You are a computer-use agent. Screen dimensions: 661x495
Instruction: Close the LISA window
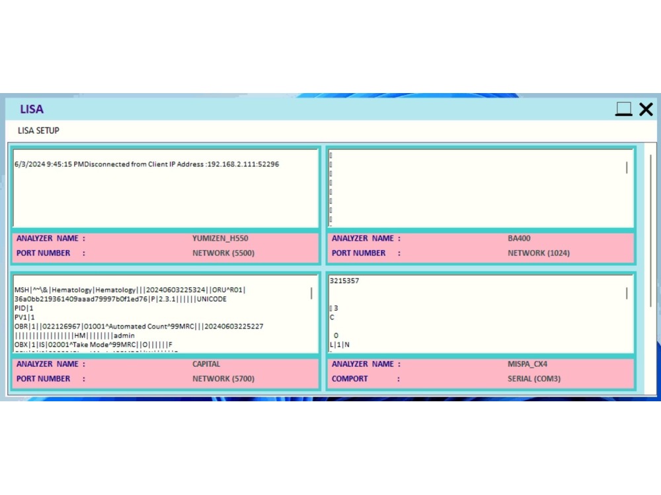pyautogui.click(x=646, y=109)
